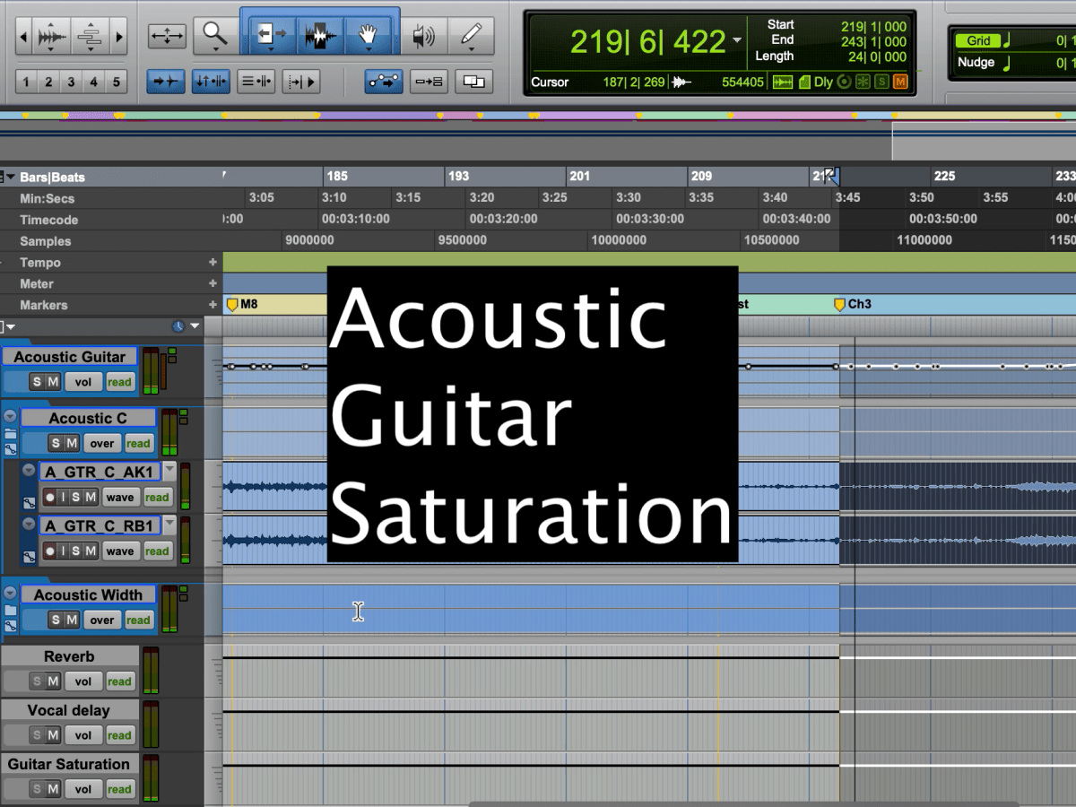Click the Tempo ruler plus button
This screenshot has width=1076, height=807.
(213, 262)
